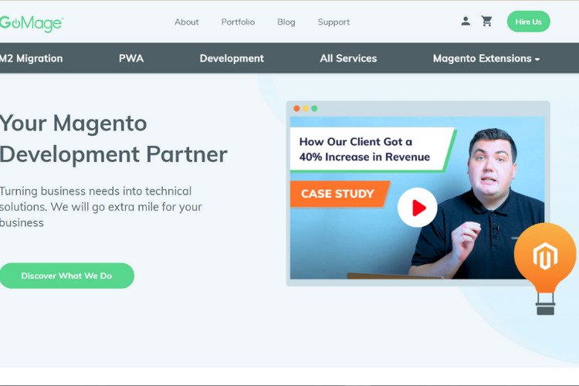Open the Portfolio link
The image size is (579, 386).
point(238,22)
